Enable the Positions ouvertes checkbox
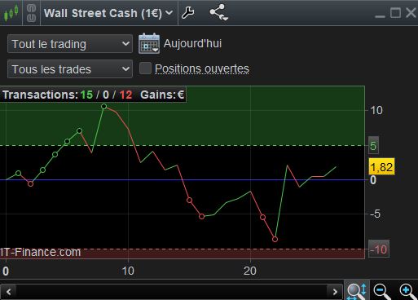The image size is (418, 300). [x=145, y=68]
